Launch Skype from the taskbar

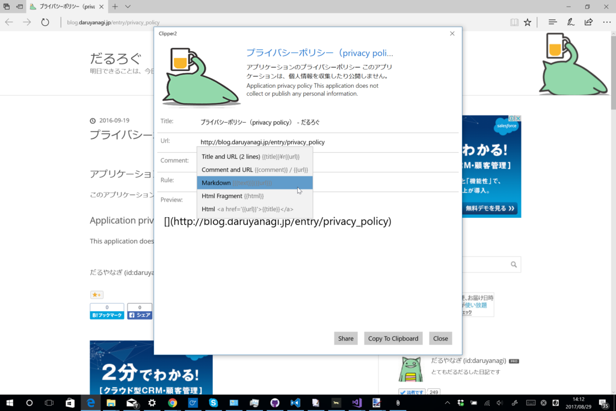click(x=214, y=403)
